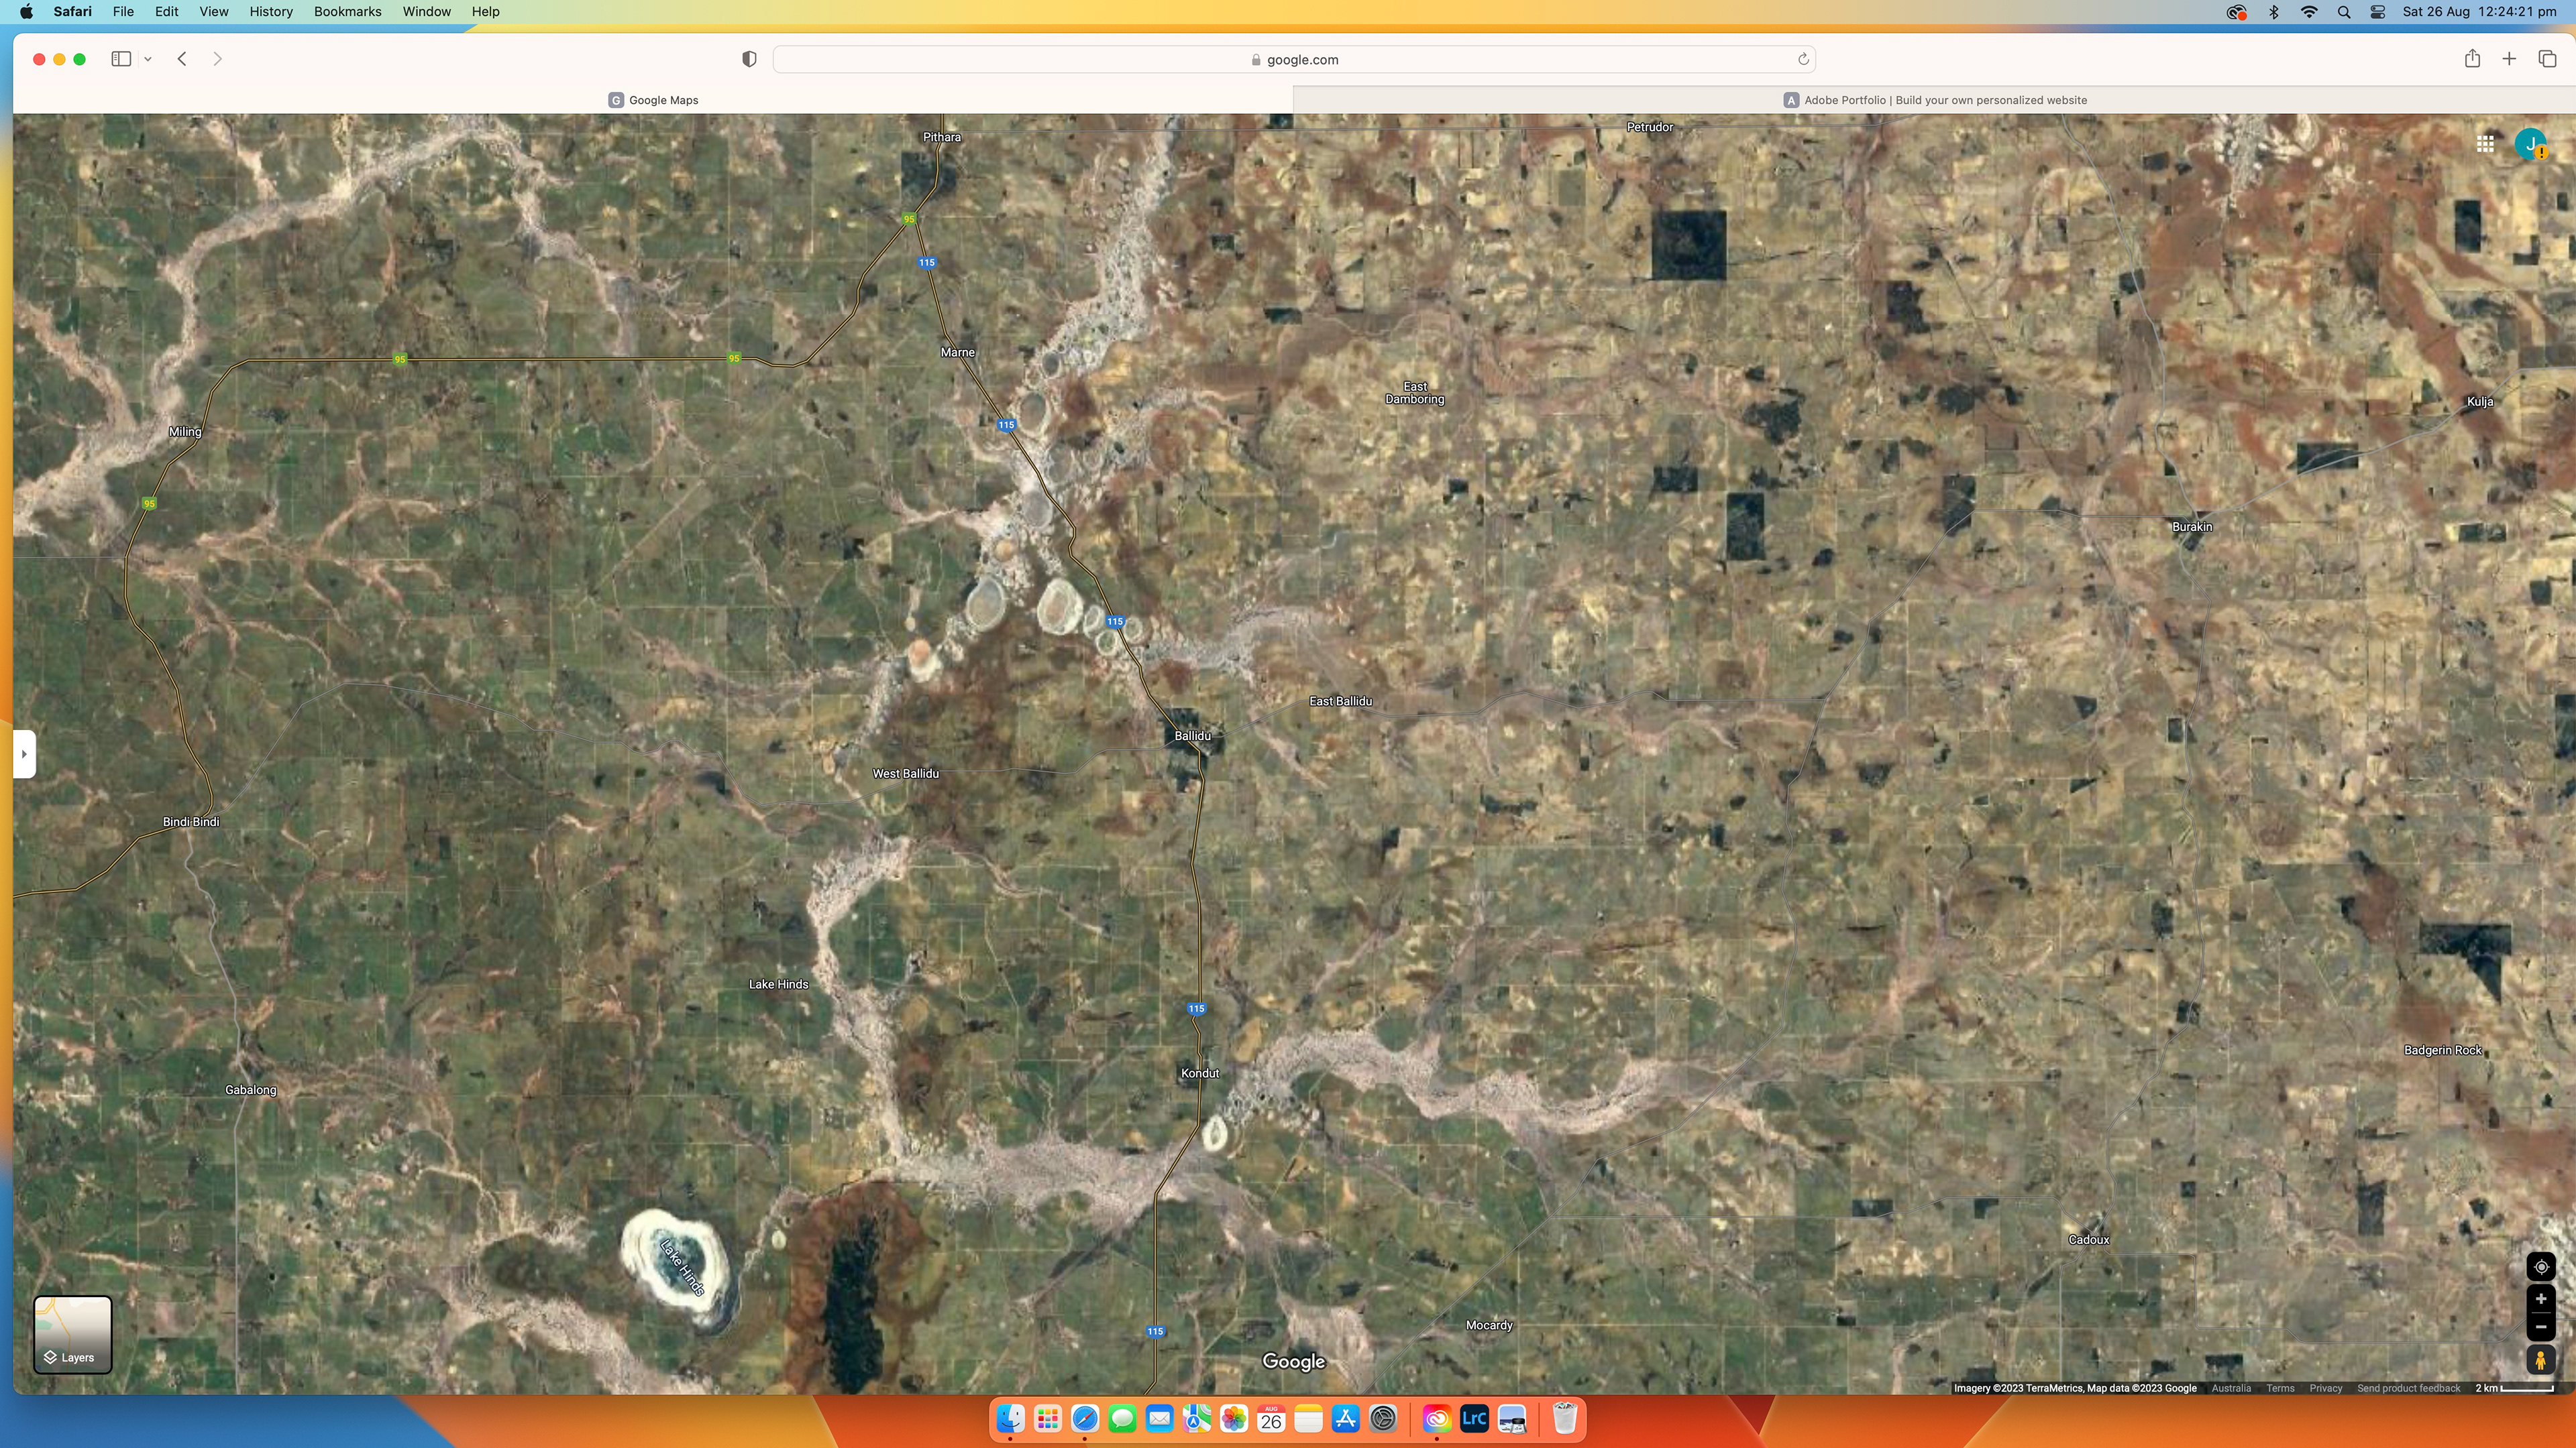Viewport: 2576px width, 1448px height.
Task: Open the Google account avatar menu
Action: (x=2530, y=144)
